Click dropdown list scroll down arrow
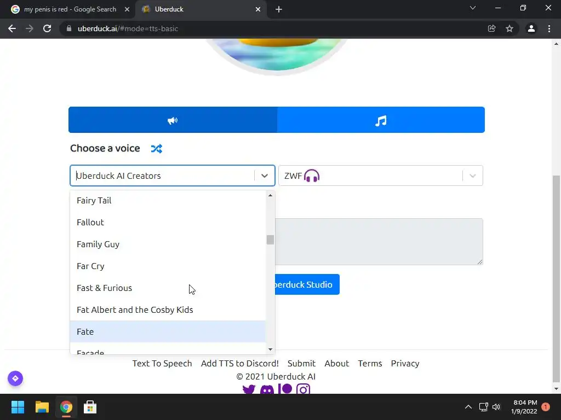 270,349
